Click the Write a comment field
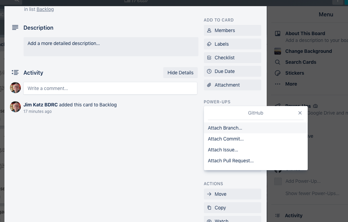The height and width of the screenshot is (222, 348). tap(110, 88)
